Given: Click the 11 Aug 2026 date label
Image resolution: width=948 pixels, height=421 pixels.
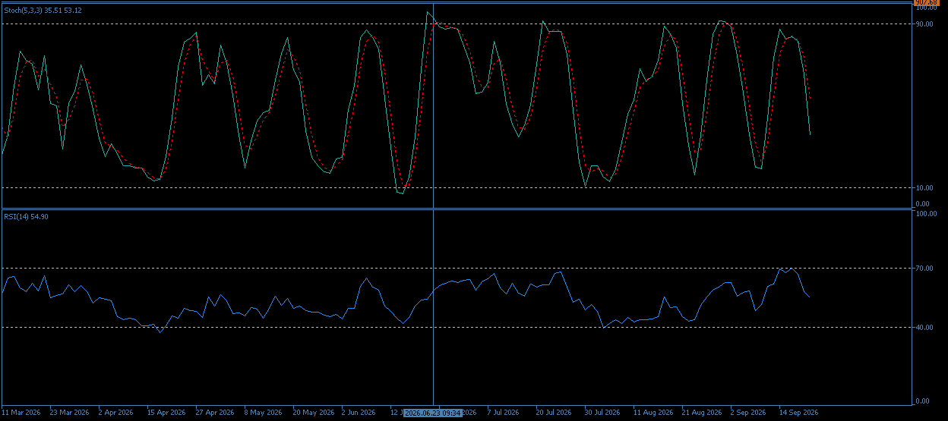Looking at the screenshot, I should pos(653,413).
